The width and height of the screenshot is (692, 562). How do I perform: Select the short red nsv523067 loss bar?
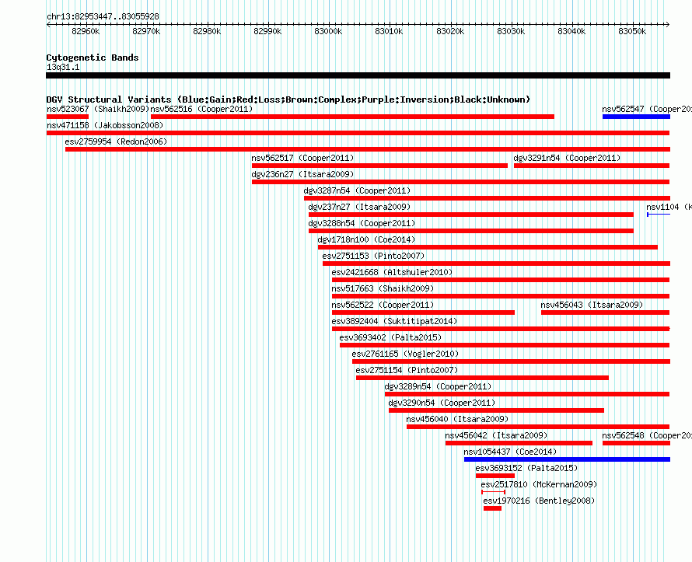[x=68, y=117]
